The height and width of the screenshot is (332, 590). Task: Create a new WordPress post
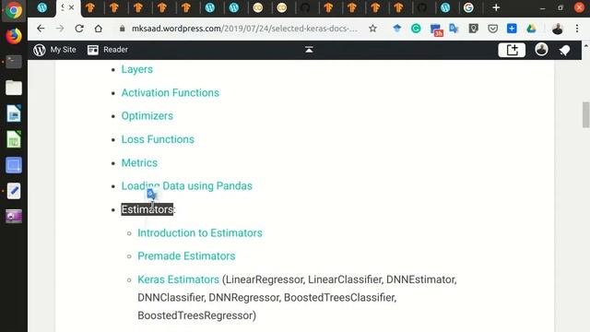click(x=512, y=50)
